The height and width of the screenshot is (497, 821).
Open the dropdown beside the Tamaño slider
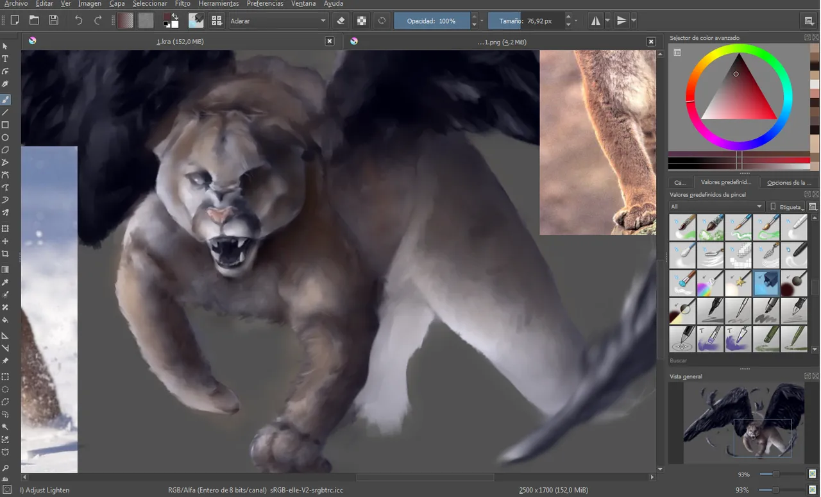point(576,21)
